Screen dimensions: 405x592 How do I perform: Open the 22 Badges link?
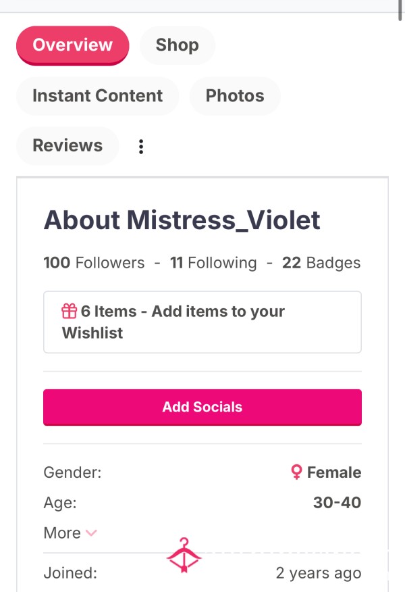(x=321, y=263)
